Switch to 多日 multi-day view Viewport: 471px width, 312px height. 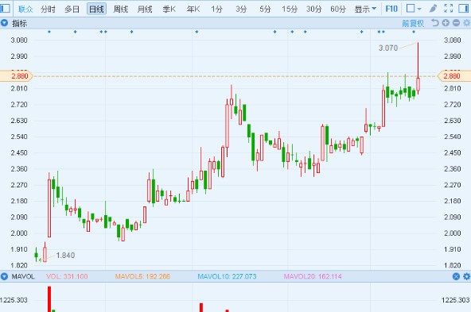pos(72,9)
